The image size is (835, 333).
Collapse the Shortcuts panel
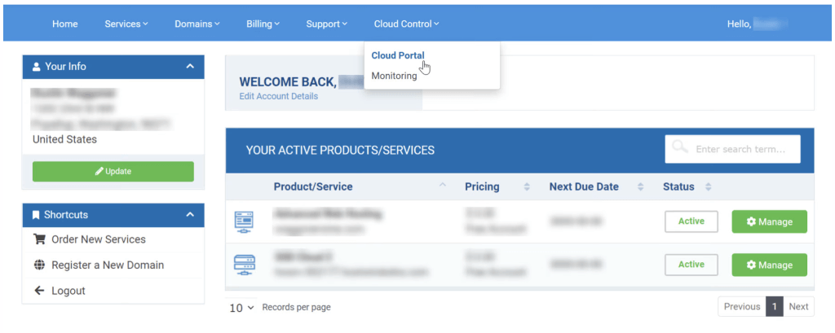point(190,215)
